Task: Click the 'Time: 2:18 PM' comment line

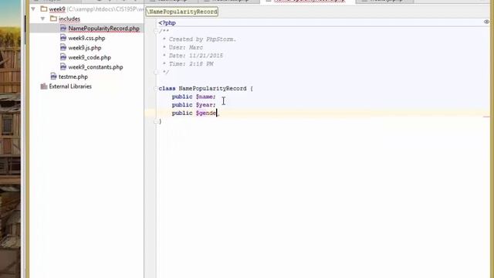Action: point(191,64)
